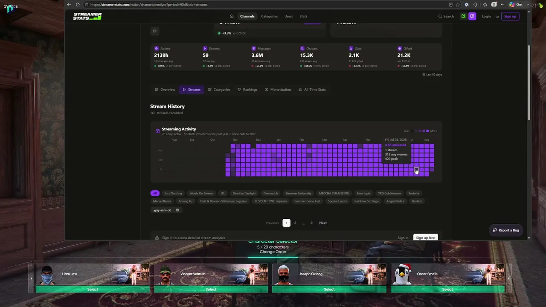Open the home icon in site navigation

coord(232,16)
